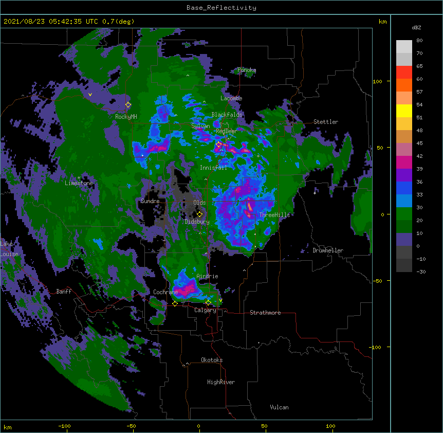Click the Airdrie city label
The image size is (443, 433).
pyautogui.click(x=207, y=276)
